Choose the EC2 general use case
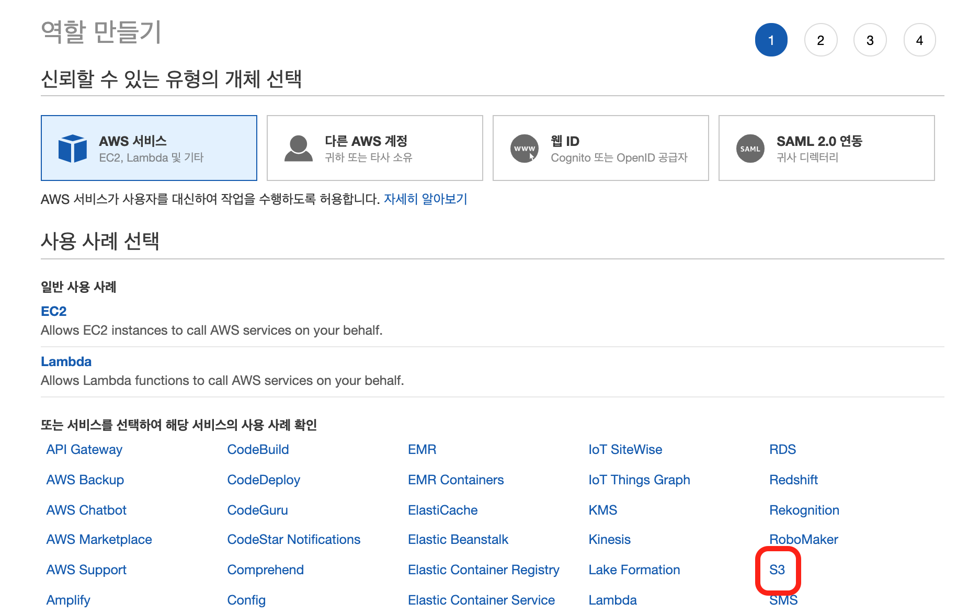This screenshot has height=614, width=957. coord(54,311)
